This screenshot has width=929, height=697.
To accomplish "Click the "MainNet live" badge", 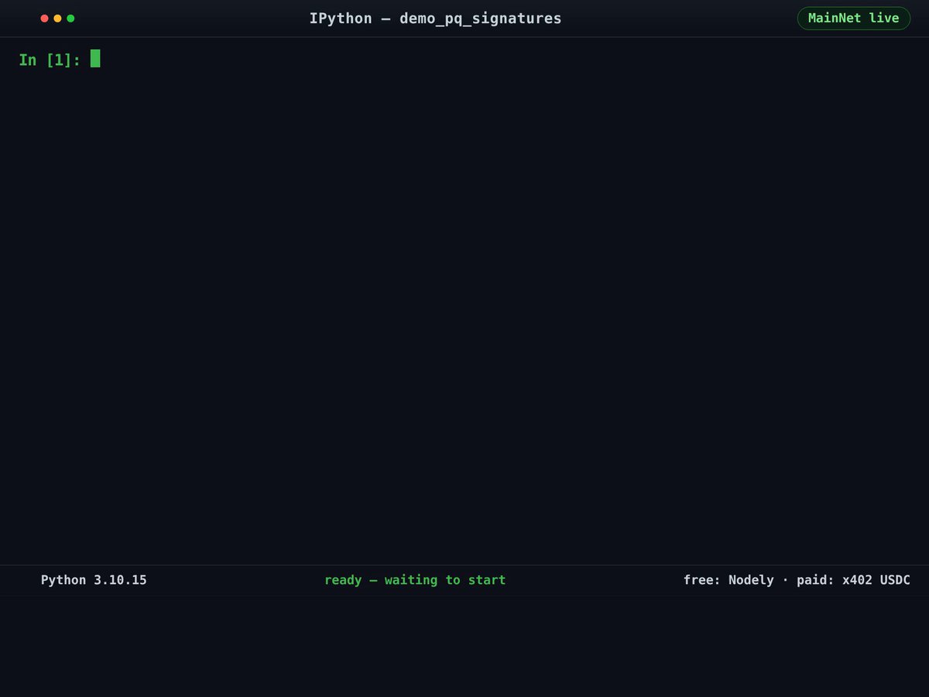I will (854, 19).
